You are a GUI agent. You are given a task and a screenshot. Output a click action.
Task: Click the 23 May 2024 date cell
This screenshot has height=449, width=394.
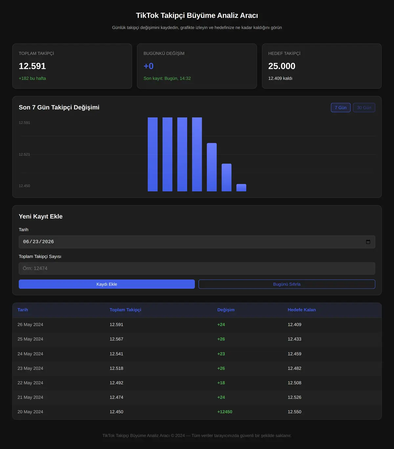click(30, 368)
